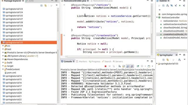This screenshot has height=105, width=188.
Task: Toggle Scroll Lock in Console
Action: pyautogui.click(x=123, y=66)
